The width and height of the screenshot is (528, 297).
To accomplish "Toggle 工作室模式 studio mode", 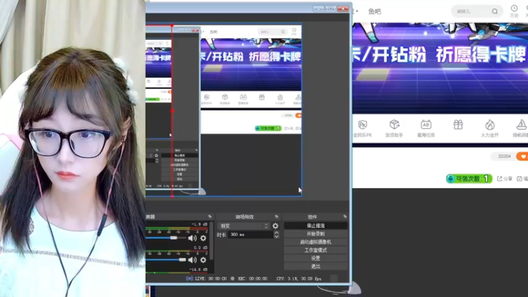I will coord(315,250).
